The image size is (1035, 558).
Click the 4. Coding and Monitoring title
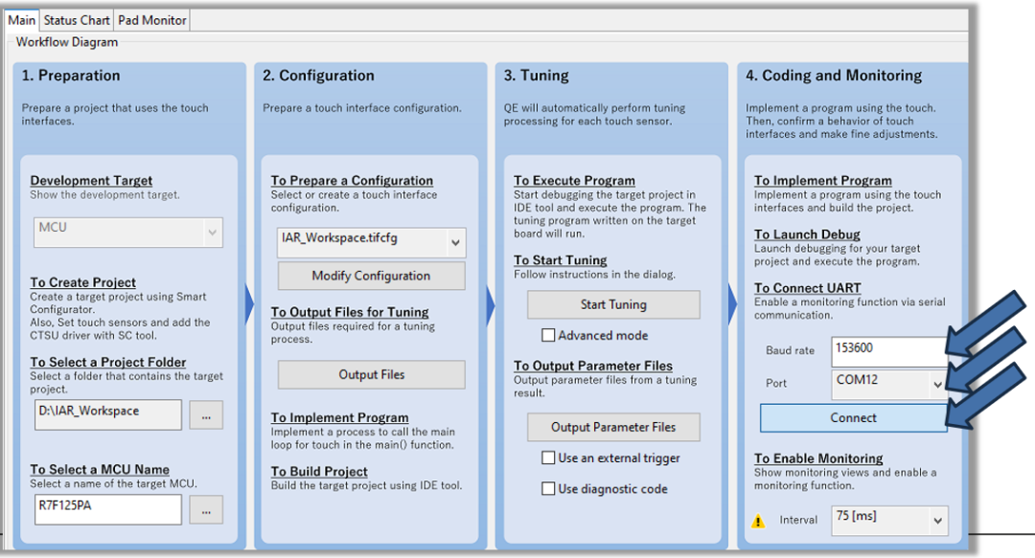coord(834,76)
